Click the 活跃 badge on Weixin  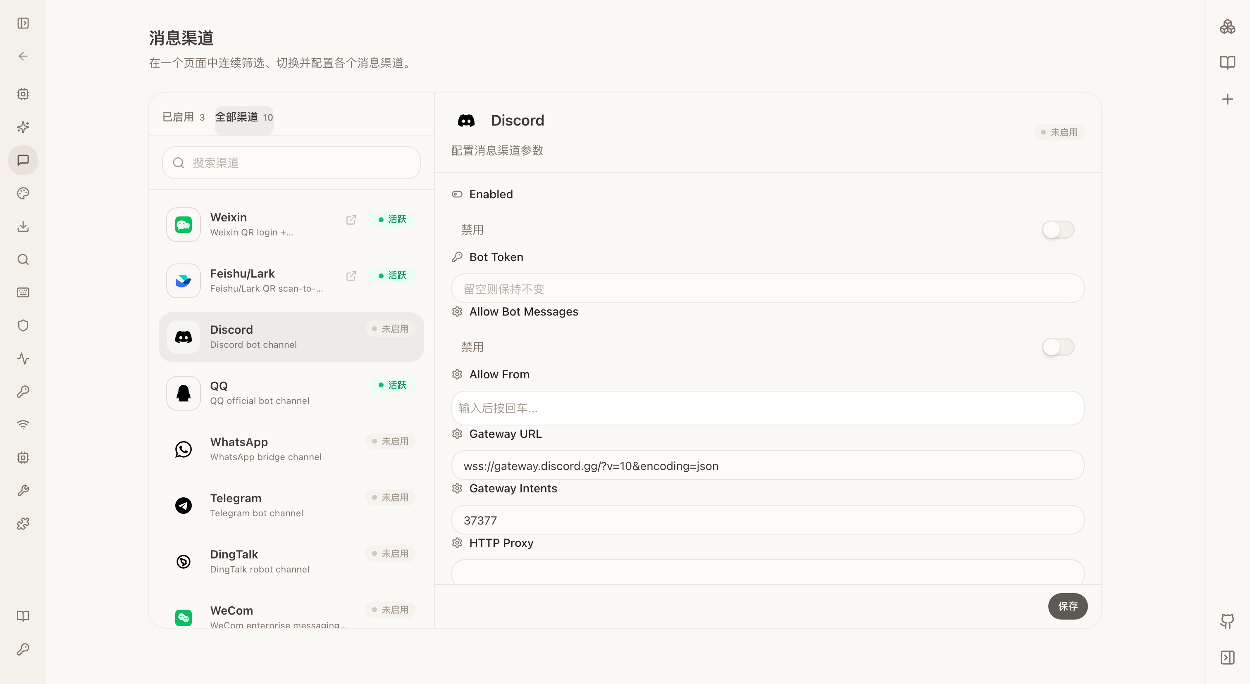click(x=393, y=220)
